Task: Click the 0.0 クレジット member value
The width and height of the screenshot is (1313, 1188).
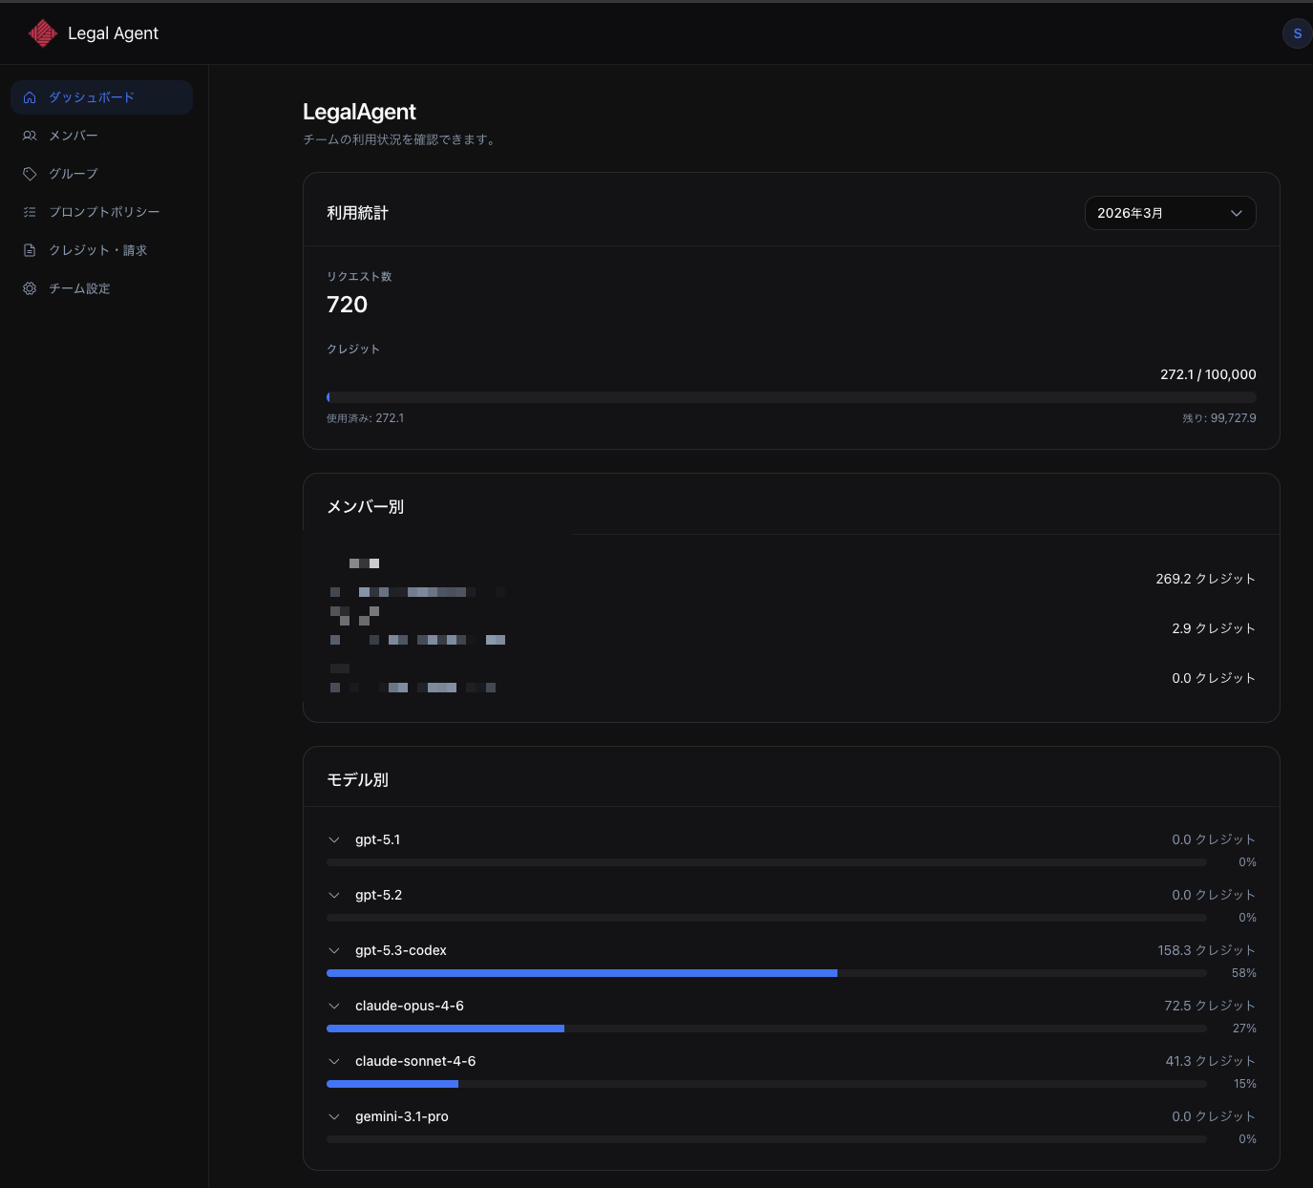Action: click(x=1213, y=678)
